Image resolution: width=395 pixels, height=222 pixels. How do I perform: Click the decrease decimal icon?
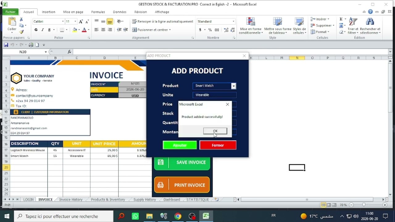232,30
